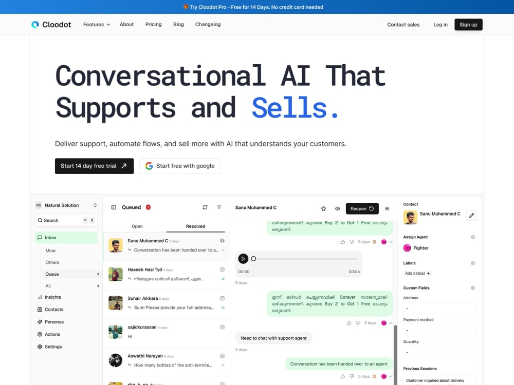Viewport: 514px width, 385px height.
Task: Click the Search input field
Action: (x=66, y=220)
